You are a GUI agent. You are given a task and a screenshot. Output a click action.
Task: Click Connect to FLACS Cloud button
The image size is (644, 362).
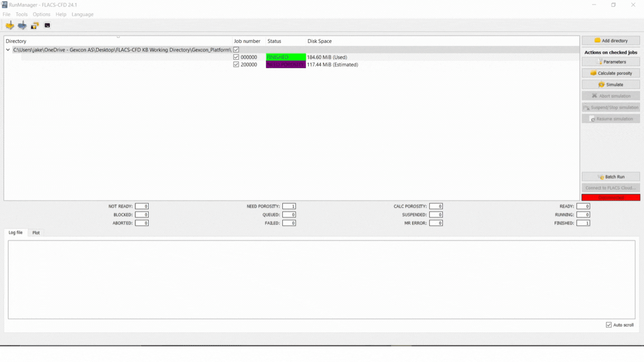tap(610, 188)
